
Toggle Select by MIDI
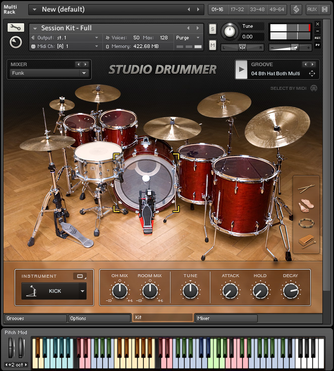(314, 88)
